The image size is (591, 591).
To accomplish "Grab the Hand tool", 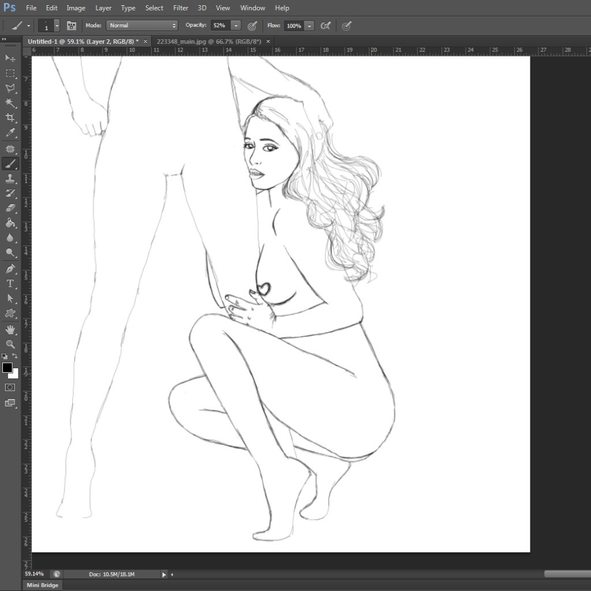I will 9,330.
